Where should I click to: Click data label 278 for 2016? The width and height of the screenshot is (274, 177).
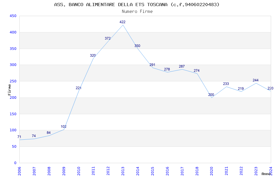pos(167,69)
